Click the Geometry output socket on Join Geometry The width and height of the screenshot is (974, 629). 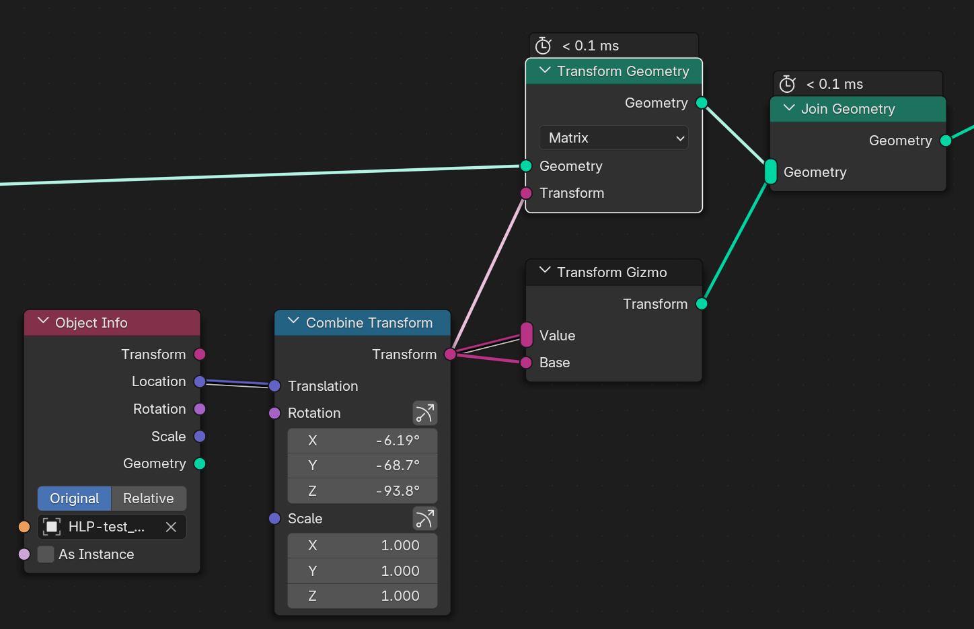[946, 141]
